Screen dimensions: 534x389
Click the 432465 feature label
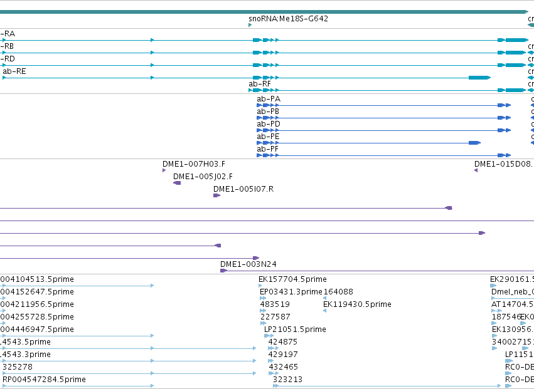[x=284, y=367]
